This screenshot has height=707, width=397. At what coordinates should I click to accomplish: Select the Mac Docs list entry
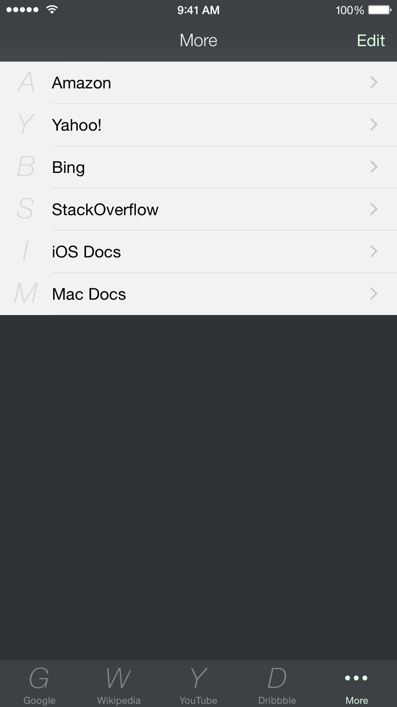pyautogui.click(x=89, y=294)
